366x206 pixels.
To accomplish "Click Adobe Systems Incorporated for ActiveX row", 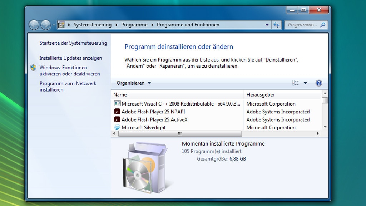I will 278,119.
